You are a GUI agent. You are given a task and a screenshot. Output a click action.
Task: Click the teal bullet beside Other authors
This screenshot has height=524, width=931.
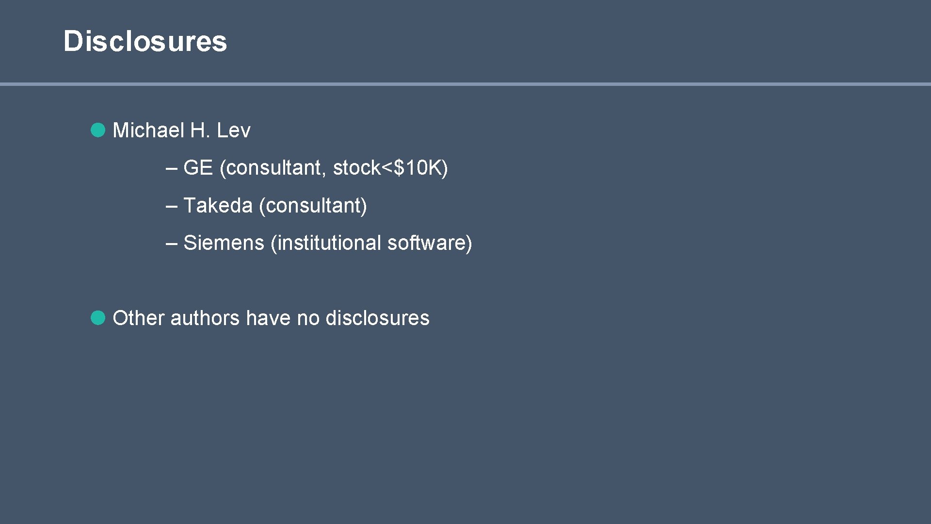tap(98, 318)
